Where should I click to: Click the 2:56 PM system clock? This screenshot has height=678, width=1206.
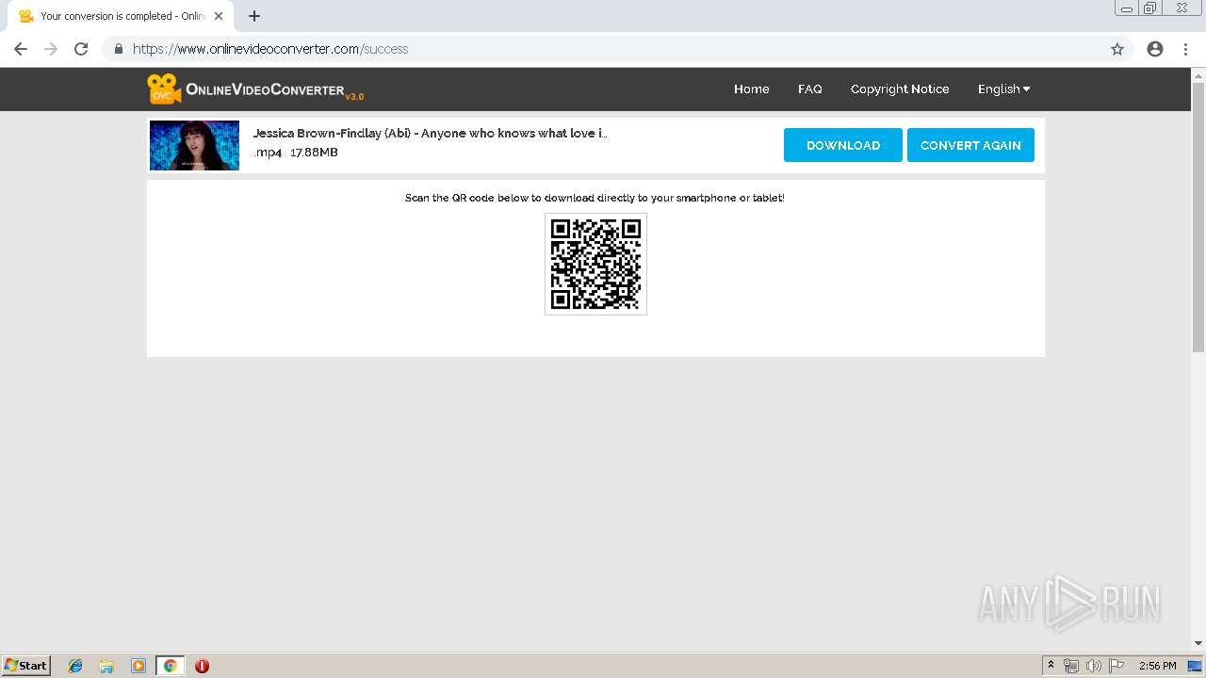pyautogui.click(x=1157, y=666)
